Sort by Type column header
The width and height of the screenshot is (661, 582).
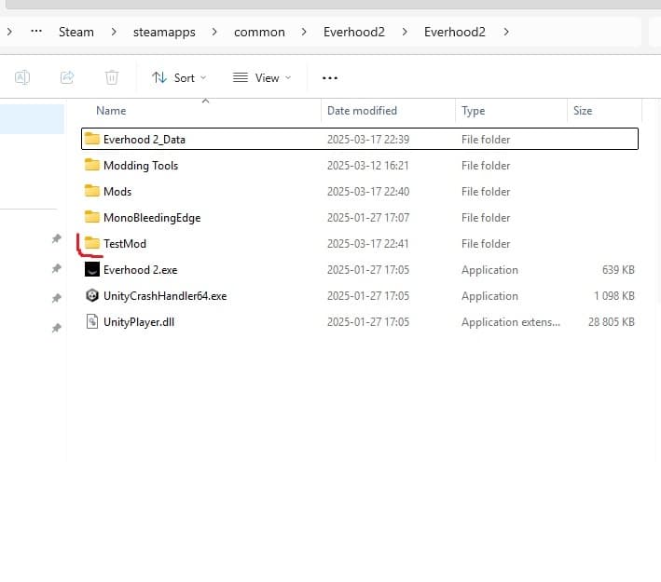473,111
